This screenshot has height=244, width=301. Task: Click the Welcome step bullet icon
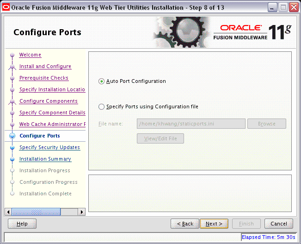point(12,55)
